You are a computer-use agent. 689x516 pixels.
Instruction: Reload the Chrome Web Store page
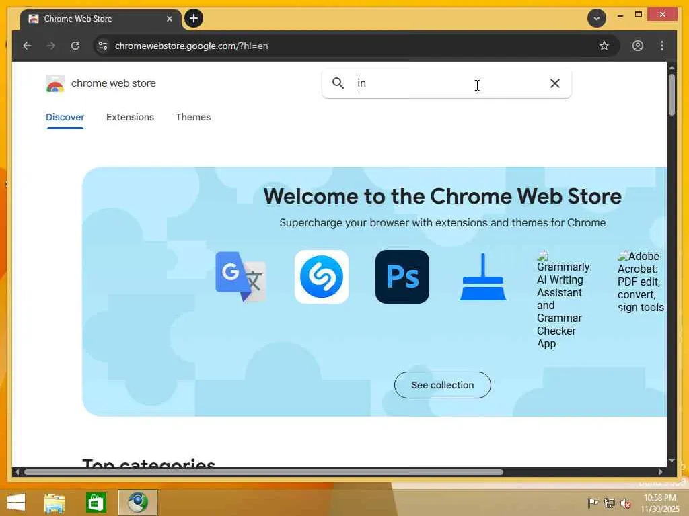tap(75, 46)
